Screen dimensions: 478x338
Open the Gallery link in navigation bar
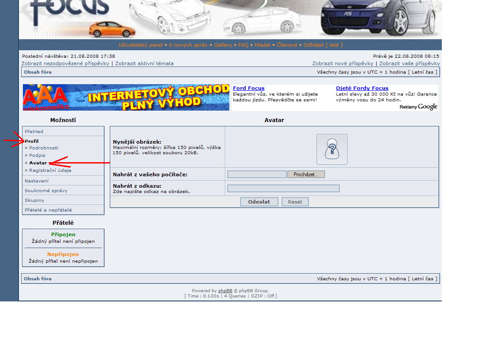tap(223, 45)
